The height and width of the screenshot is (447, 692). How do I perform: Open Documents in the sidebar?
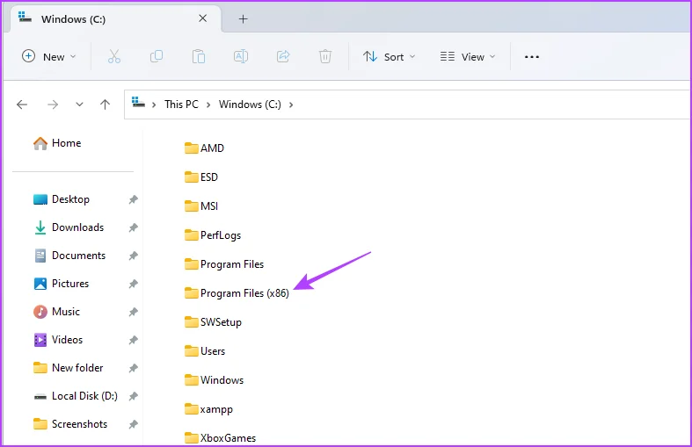pos(70,256)
